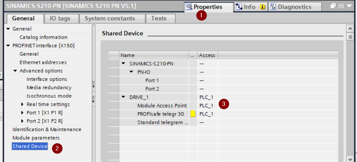Click Access cell for Port 1

point(208,80)
